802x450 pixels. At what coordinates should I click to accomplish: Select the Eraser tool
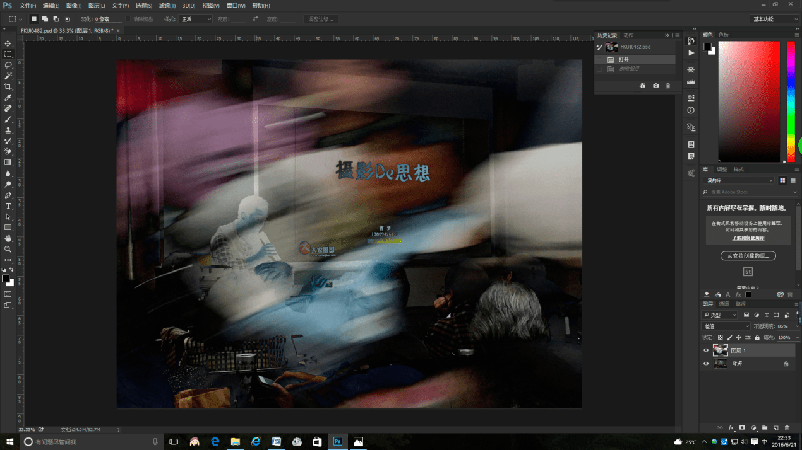(x=8, y=152)
